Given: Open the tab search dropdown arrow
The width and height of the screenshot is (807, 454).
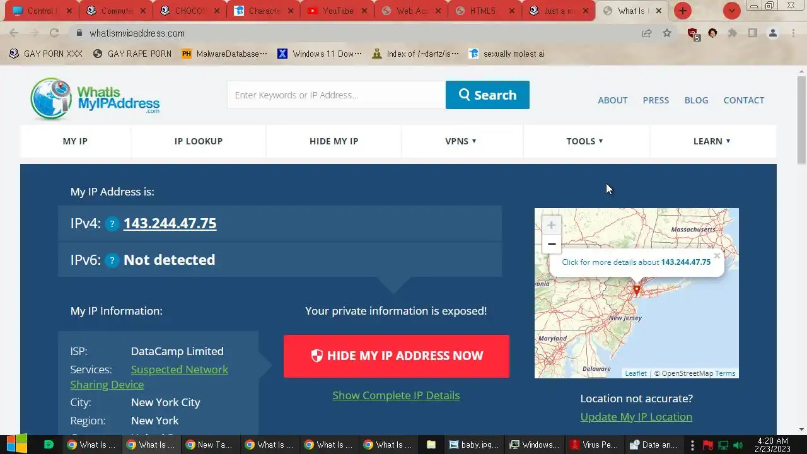Looking at the screenshot, I should [731, 11].
